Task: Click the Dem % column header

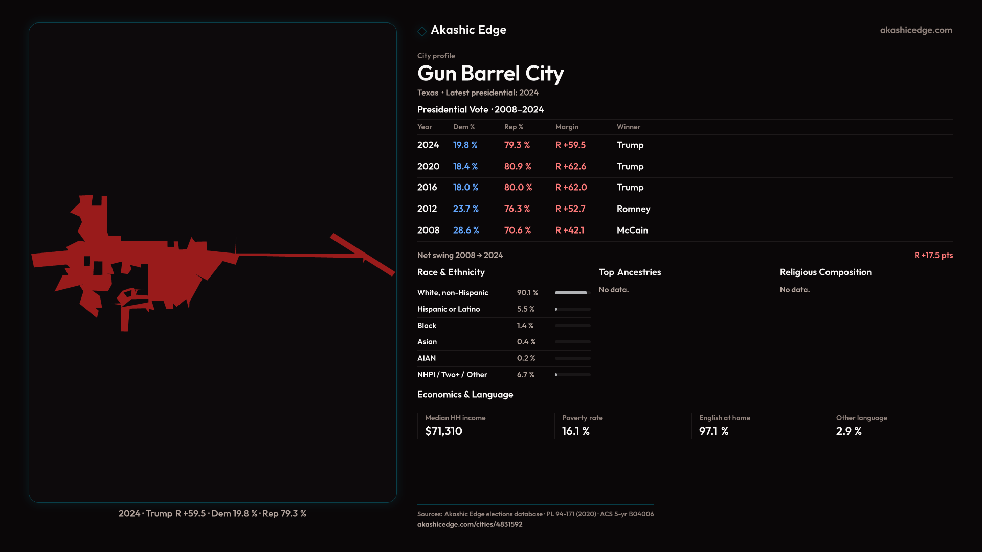Action: pyautogui.click(x=463, y=127)
